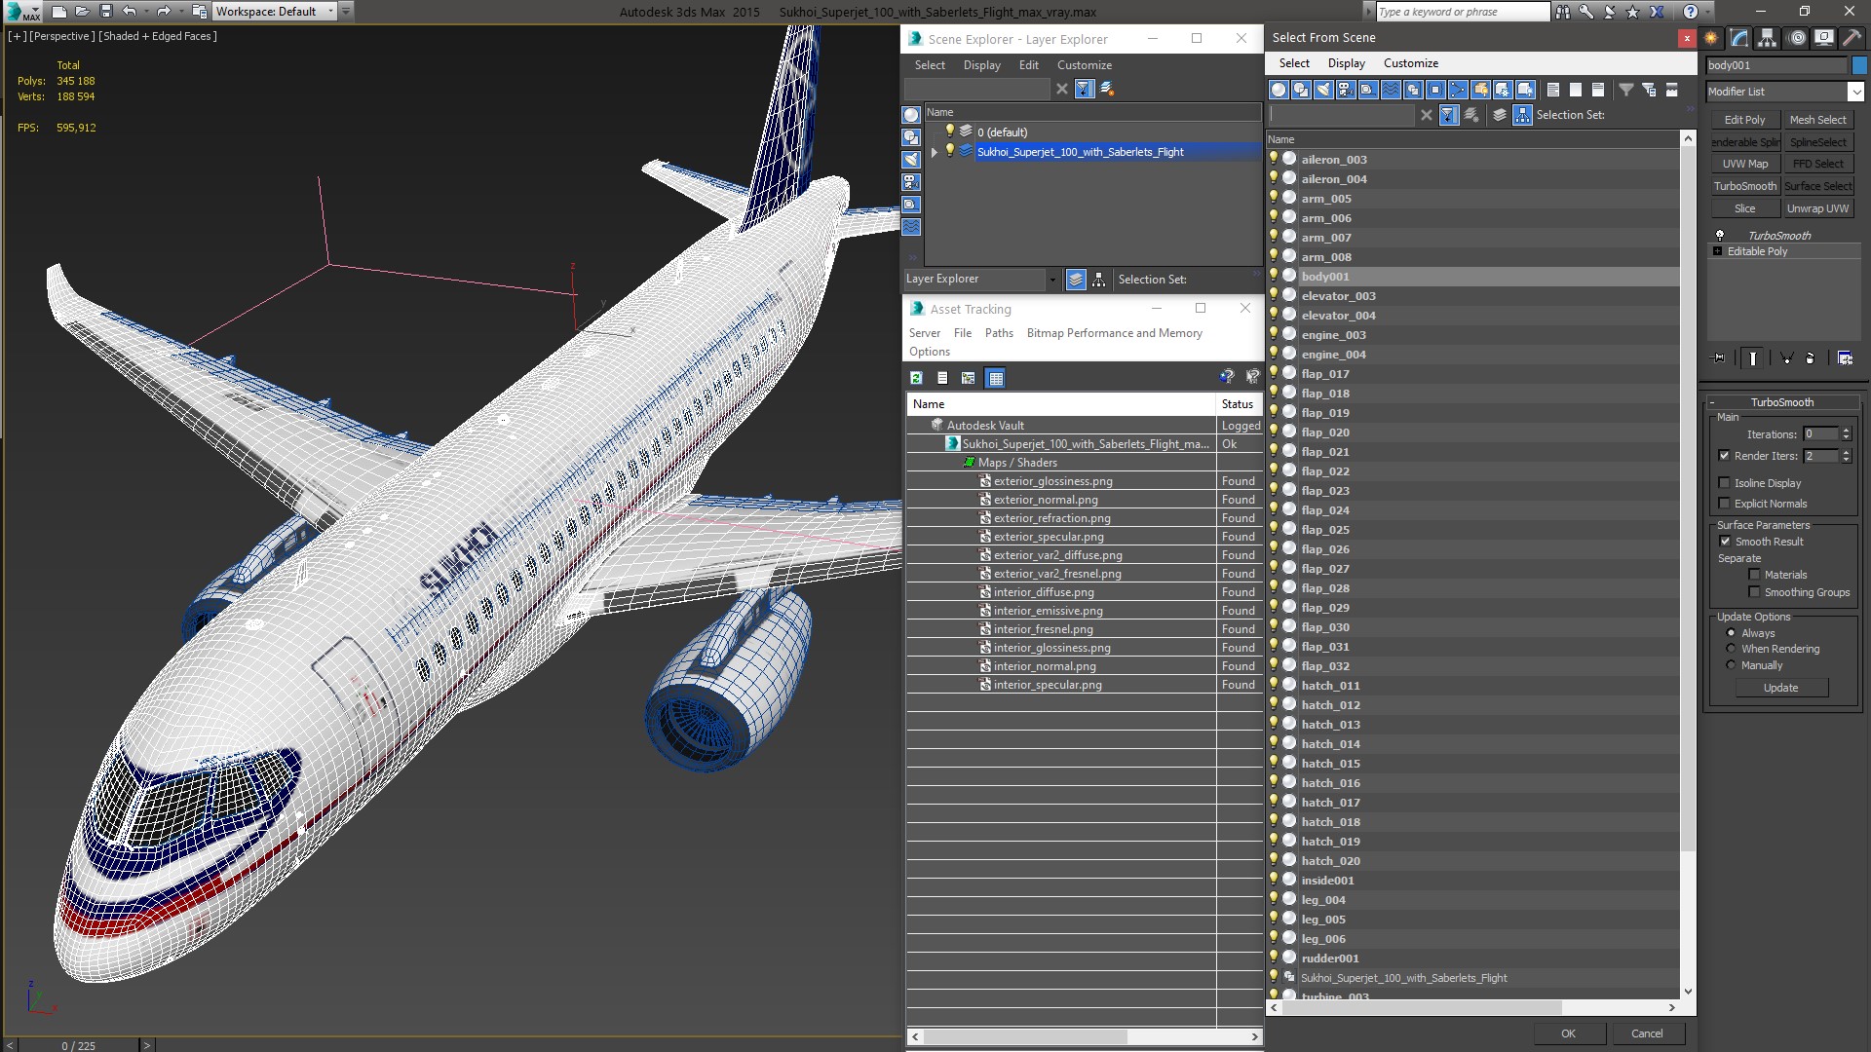Click Select Invert icon in Select From Scene
Viewport: 1871px width, 1052px height.
click(x=1598, y=90)
